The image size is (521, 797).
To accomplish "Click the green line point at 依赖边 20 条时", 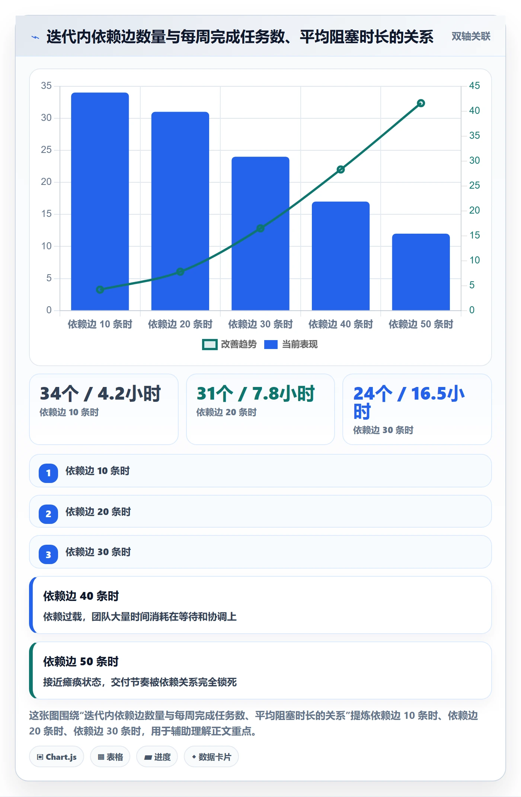I will (x=180, y=272).
